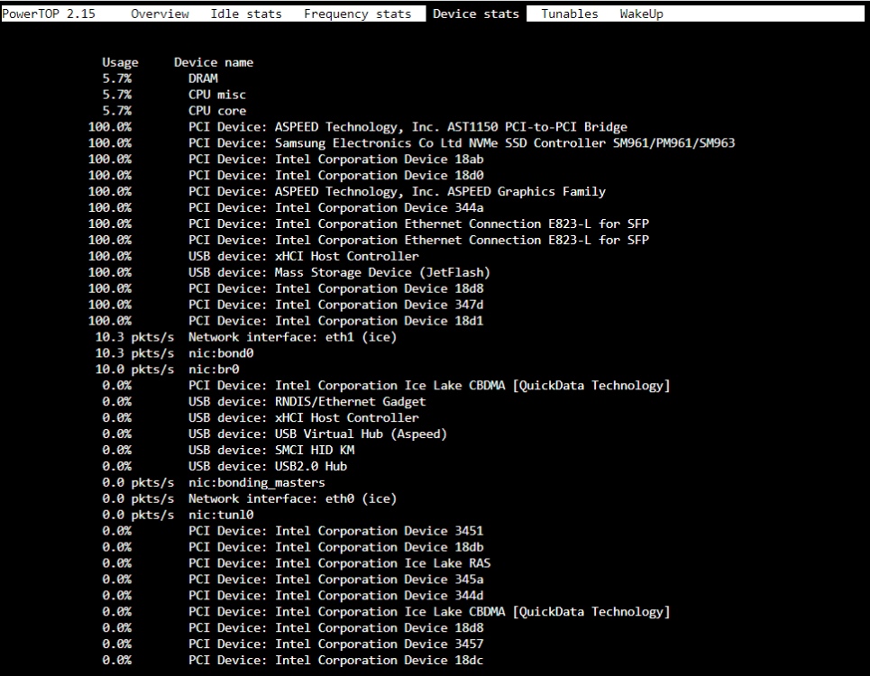Click the Device name column header
Viewport: 870px width, 676px height.
pos(214,63)
